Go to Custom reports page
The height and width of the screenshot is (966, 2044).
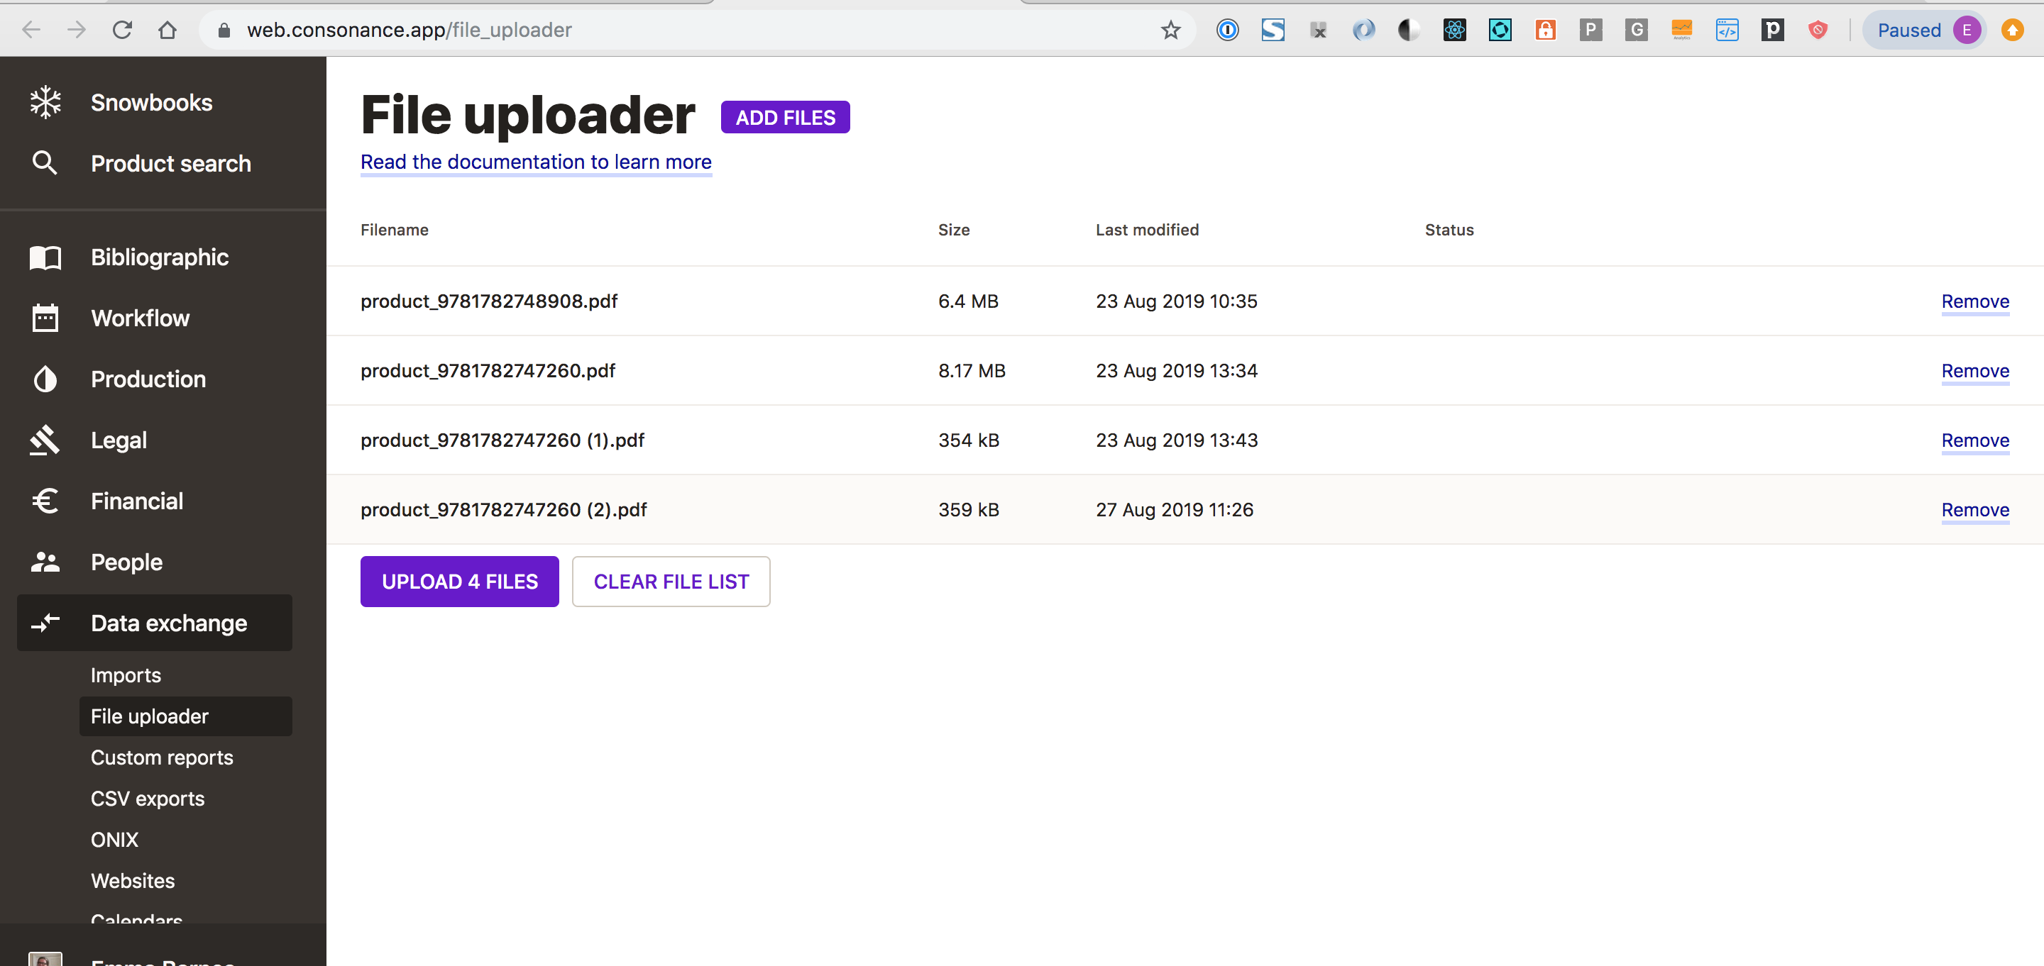(162, 757)
